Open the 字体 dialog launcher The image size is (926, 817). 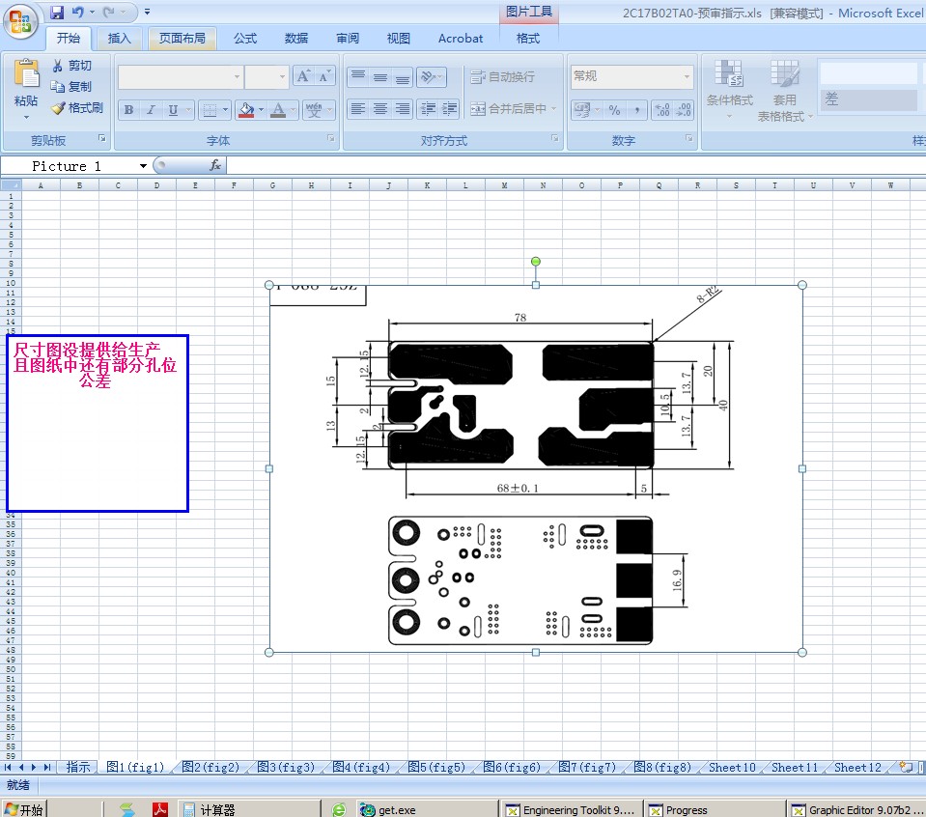point(330,138)
